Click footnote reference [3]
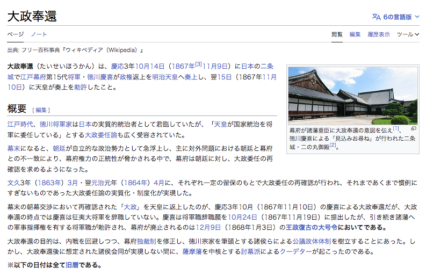426x275 pixels. click(x=199, y=64)
